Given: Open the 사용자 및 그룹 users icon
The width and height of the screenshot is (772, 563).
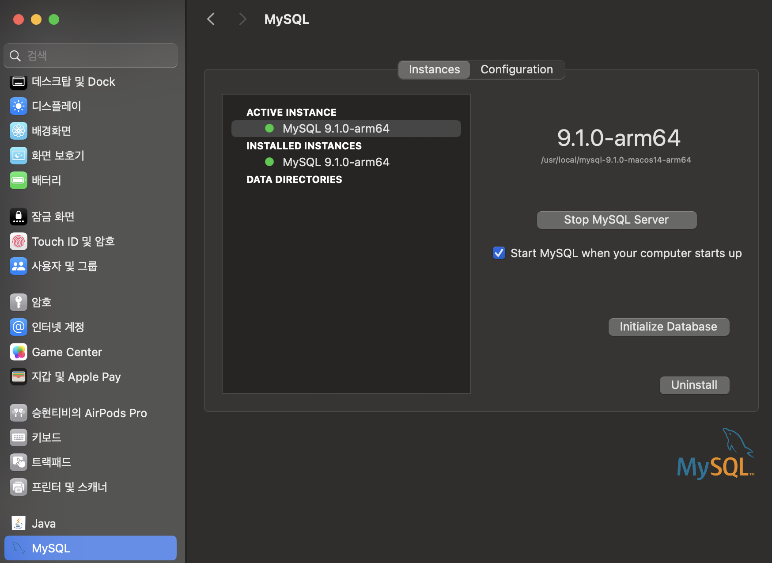Looking at the screenshot, I should click(19, 266).
